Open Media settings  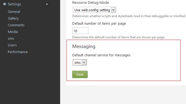[x=13, y=32]
